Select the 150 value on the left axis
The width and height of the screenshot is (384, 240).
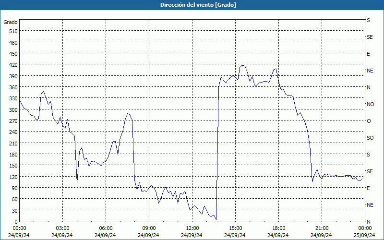click(x=13, y=166)
